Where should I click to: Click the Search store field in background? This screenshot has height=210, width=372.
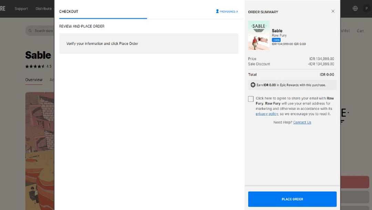[x=40, y=31]
